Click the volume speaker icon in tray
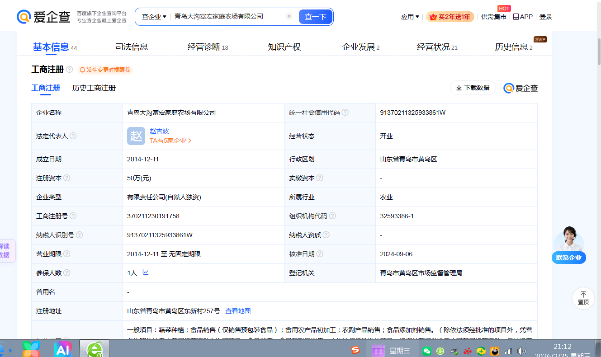601x357 pixels. coord(521,351)
